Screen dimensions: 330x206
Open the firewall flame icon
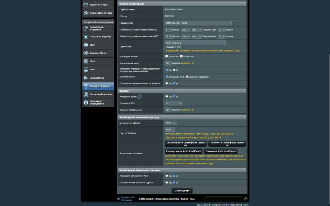click(x=86, y=78)
